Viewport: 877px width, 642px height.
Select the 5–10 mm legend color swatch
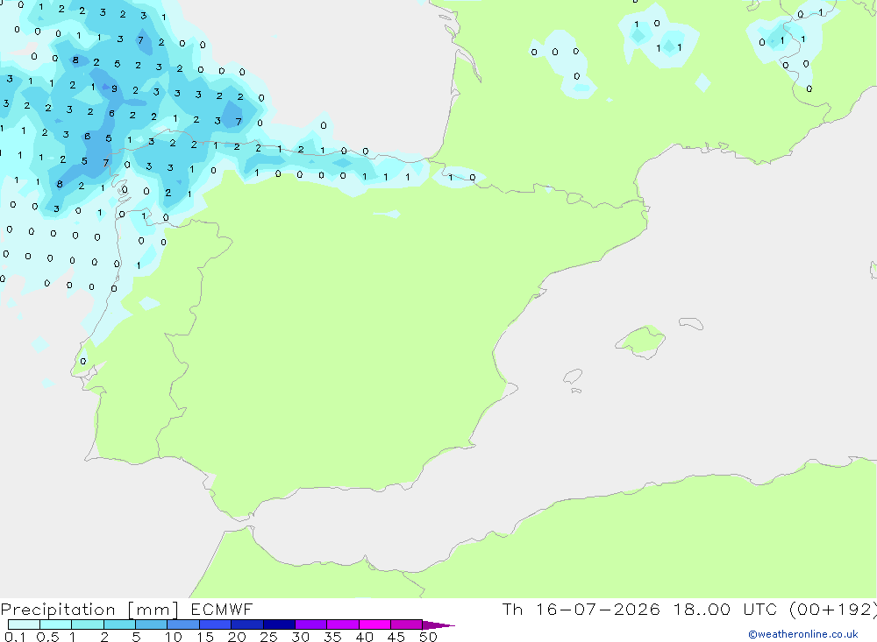click(152, 624)
